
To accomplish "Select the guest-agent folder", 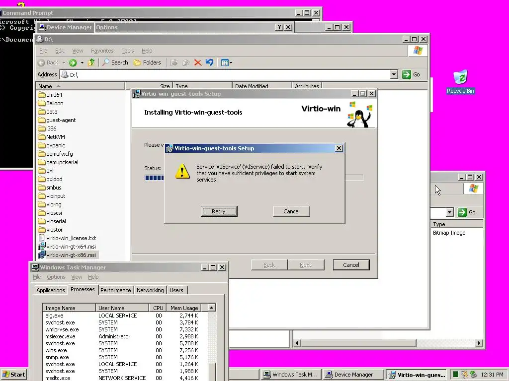I will 57,120.
